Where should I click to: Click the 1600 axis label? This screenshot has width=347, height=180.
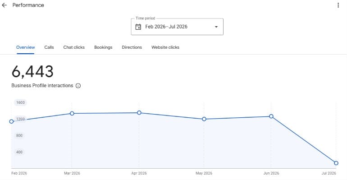click(20, 102)
